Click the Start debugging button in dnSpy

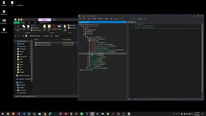point(140,19)
